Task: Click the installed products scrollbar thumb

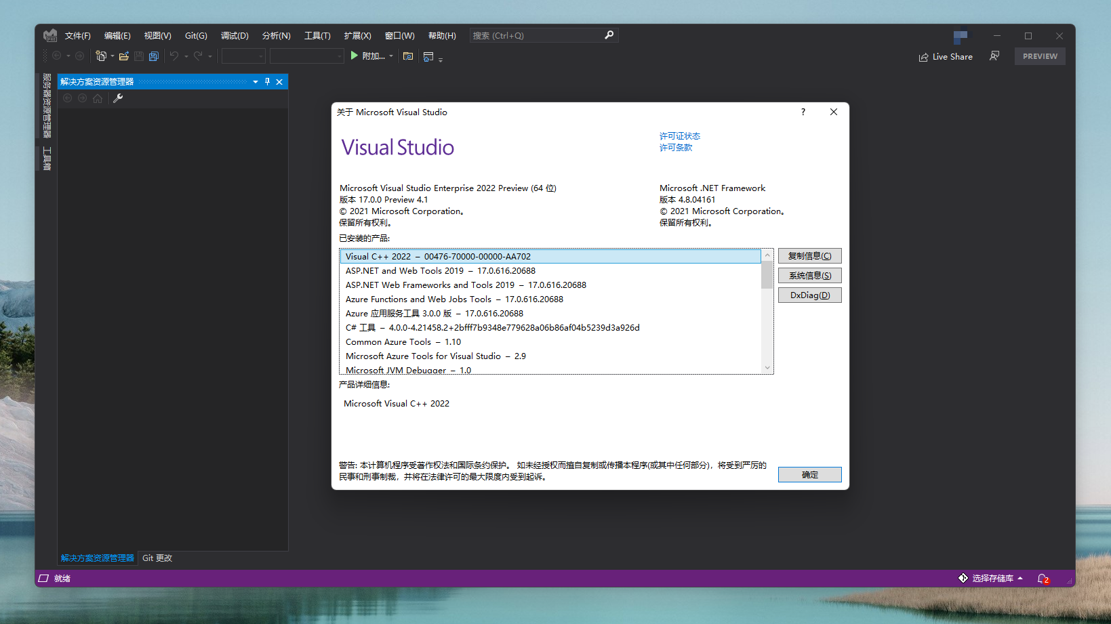Action: 767,275
